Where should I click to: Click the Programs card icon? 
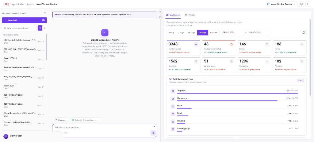pyautogui.click(x=302, y=62)
